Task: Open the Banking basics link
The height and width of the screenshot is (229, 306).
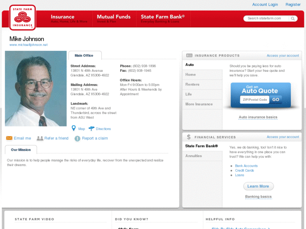Action: [258, 197]
